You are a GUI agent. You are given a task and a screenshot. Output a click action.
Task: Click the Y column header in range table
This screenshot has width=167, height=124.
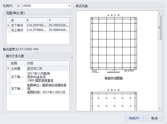pyautogui.click(x=59, y=20)
